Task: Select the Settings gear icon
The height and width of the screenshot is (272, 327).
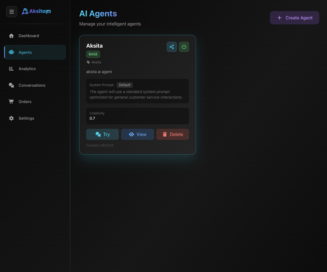Action: (x=11, y=118)
